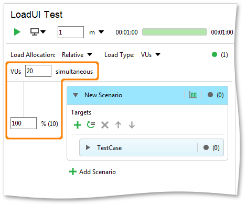The width and height of the screenshot is (247, 206).
Task: Click the green status dot near (1)
Action: click(x=214, y=54)
